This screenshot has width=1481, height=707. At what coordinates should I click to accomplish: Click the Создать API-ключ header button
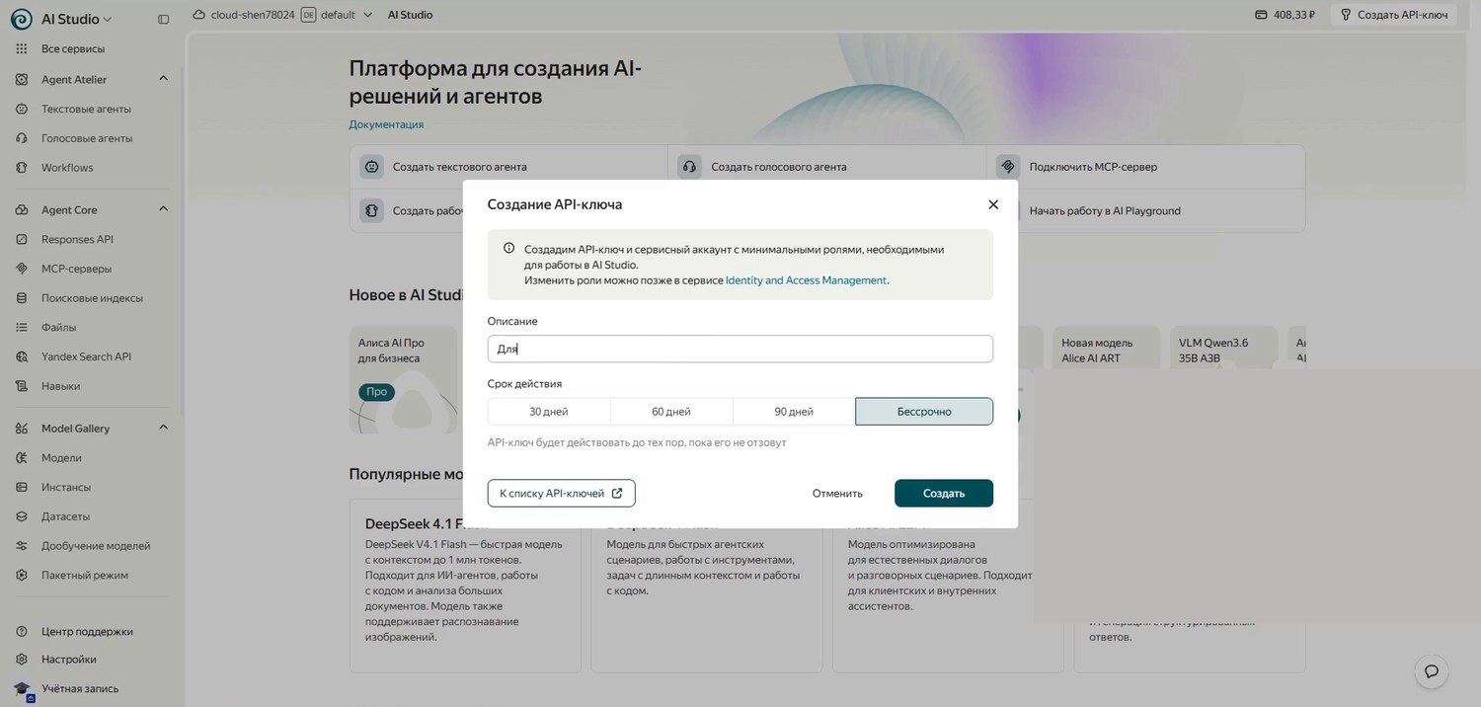[1394, 15]
